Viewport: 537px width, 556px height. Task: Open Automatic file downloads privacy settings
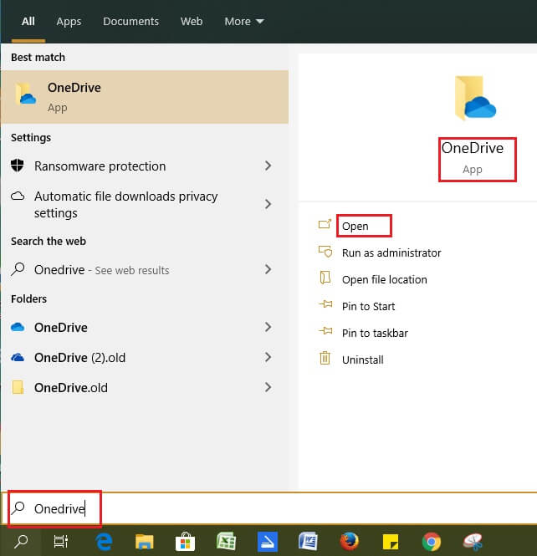pos(145,204)
